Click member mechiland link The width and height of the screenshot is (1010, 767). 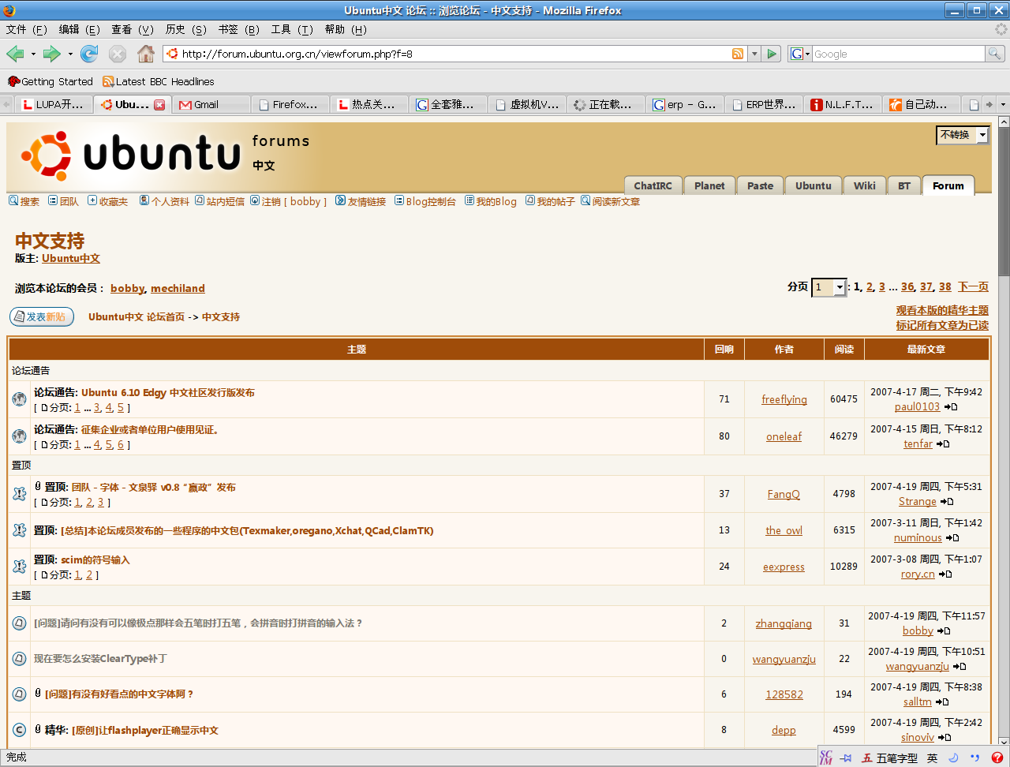tap(178, 289)
